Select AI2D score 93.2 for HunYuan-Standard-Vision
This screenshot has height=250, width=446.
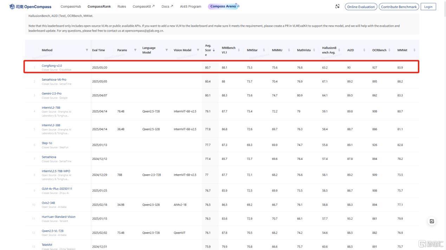click(x=350, y=218)
